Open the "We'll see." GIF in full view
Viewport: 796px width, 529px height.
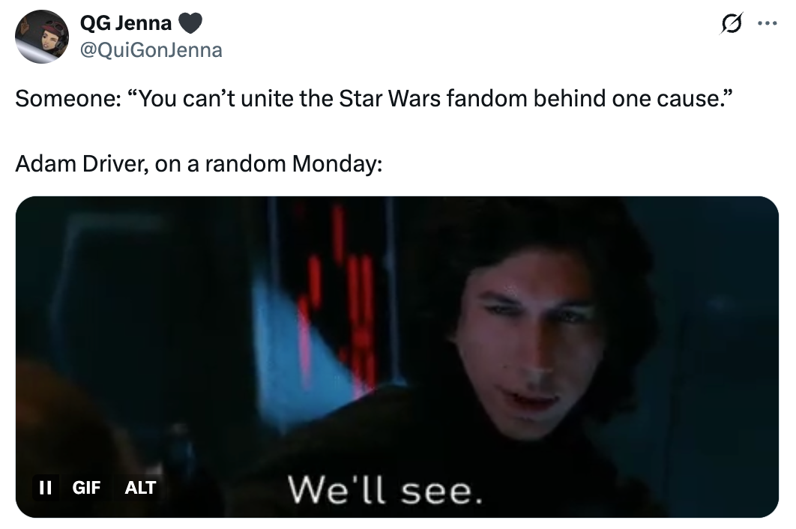(x=397, y=357)
